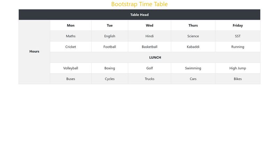Select the Volleyball cell
Image resolution: width=279 pixels, height=157 pixels.
pos(70,68)
